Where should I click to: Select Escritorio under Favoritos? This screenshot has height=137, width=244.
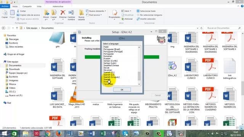(13, 43)
